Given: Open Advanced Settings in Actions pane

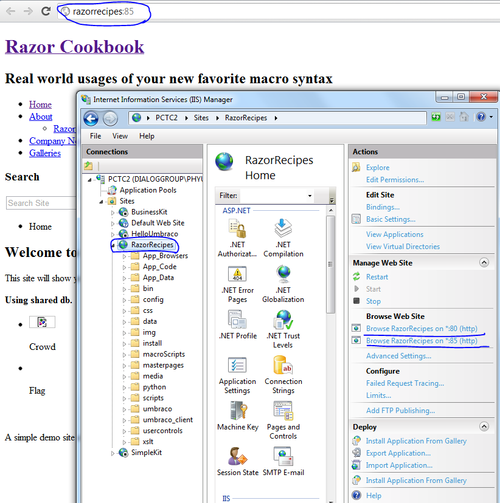Looking at the screenshot, I should [x=398, y=356].
